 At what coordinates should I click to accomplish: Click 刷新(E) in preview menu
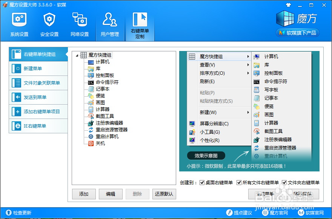click(x=219, y=82)
